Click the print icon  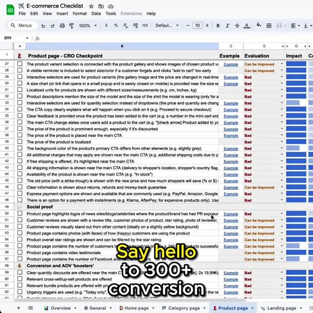(62, 26)
